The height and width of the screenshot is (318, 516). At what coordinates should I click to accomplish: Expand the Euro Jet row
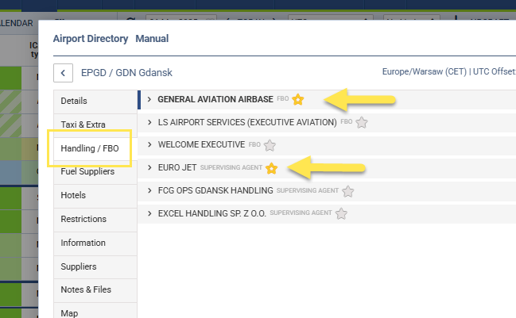tap(149, 167)
